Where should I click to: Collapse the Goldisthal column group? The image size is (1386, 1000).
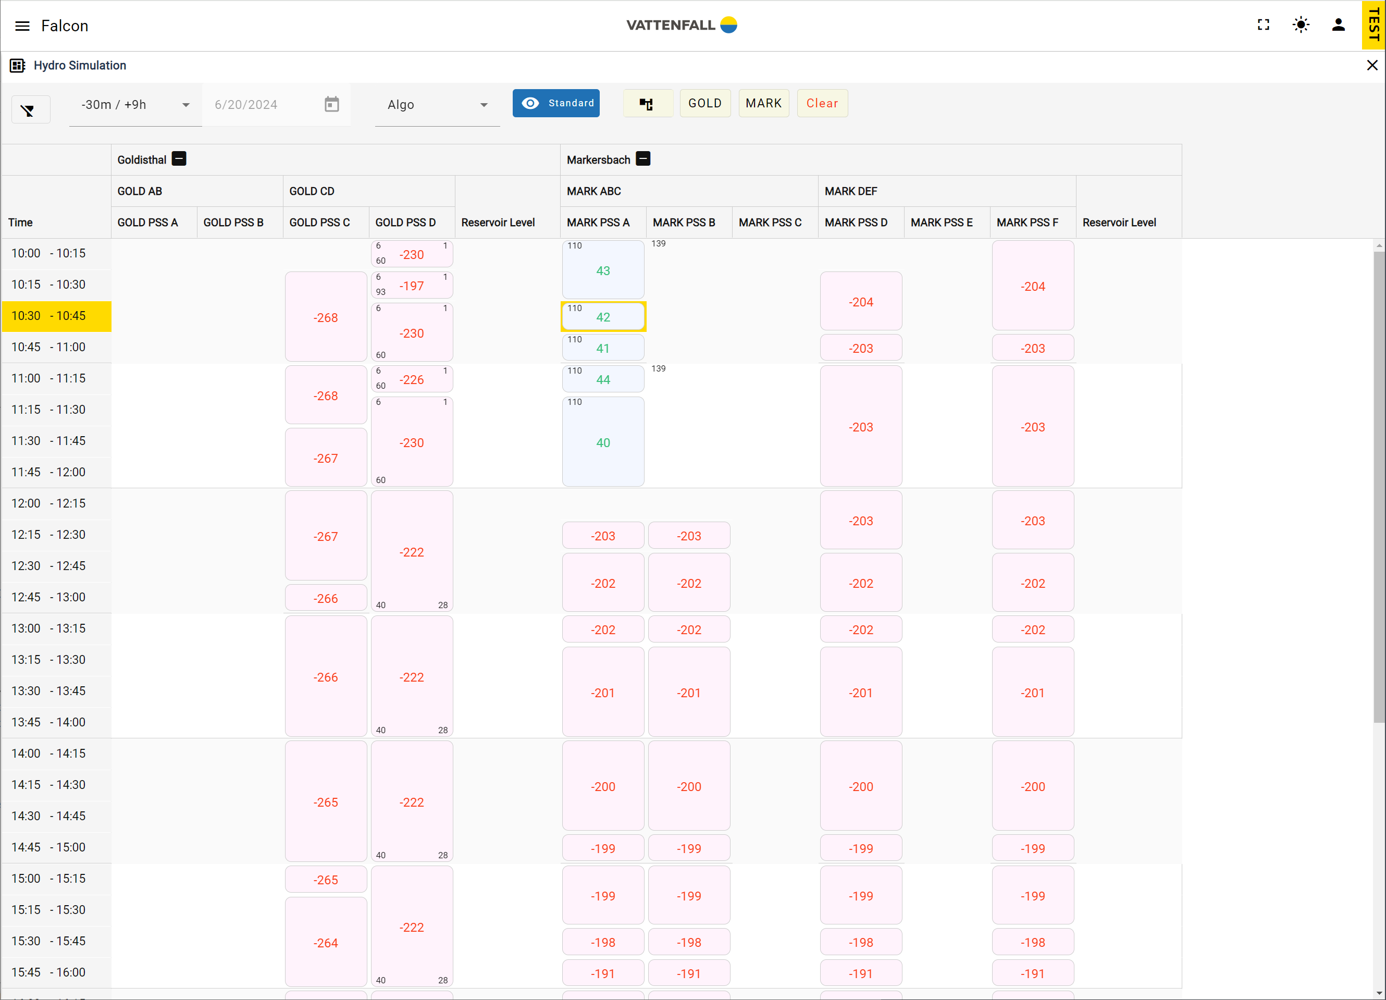(179, 159)
